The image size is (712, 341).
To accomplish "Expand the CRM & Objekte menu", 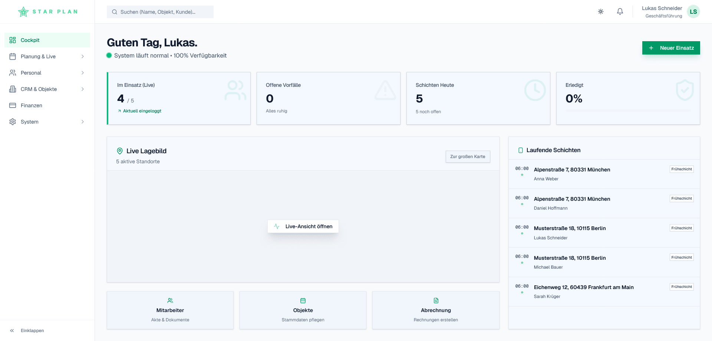I will click(47, 89).
